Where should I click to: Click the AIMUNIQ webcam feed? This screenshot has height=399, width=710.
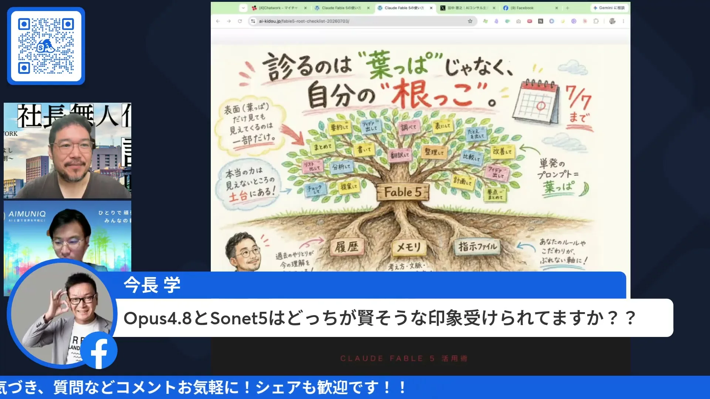click(67, 236)
